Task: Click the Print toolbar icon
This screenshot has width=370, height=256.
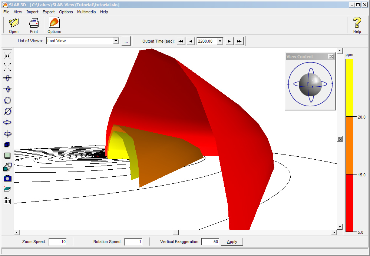Action: click(x=34, y=23)
